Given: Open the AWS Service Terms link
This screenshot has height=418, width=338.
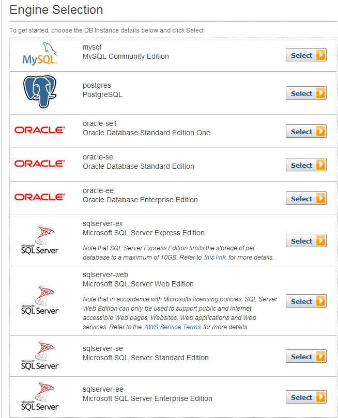Looking at the screenshot, I should click(173, 327).
